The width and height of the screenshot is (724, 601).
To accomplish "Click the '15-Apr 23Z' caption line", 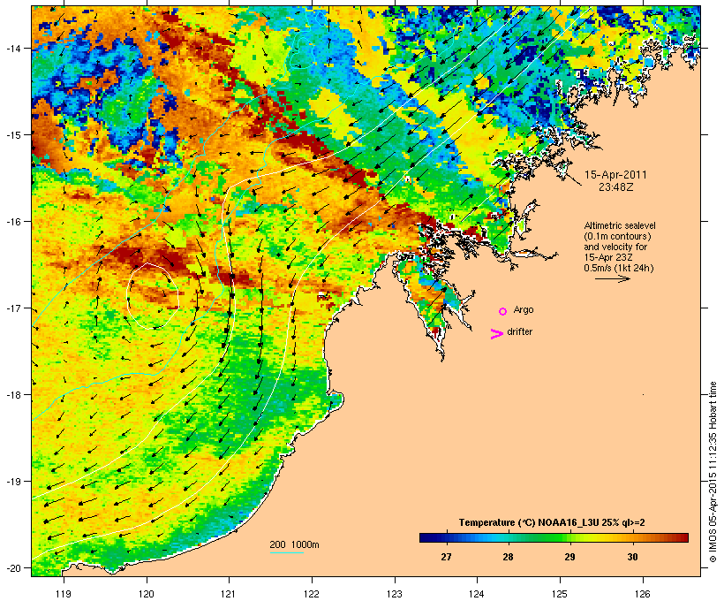I will pos(608,257).
